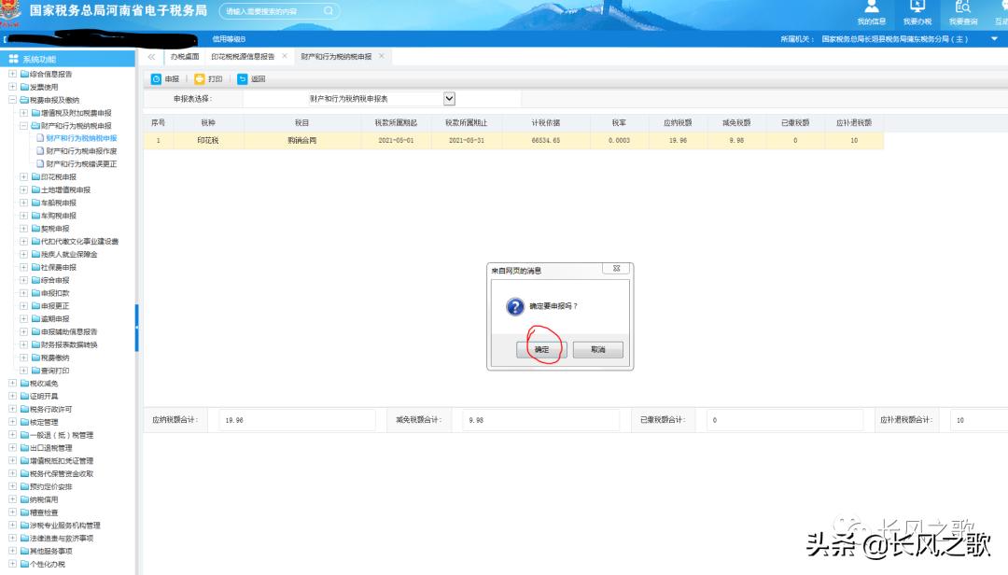Expand the 综合信息报告 tree node
The width and height of the screenshot is (1008, 575).
coord(12,74)
